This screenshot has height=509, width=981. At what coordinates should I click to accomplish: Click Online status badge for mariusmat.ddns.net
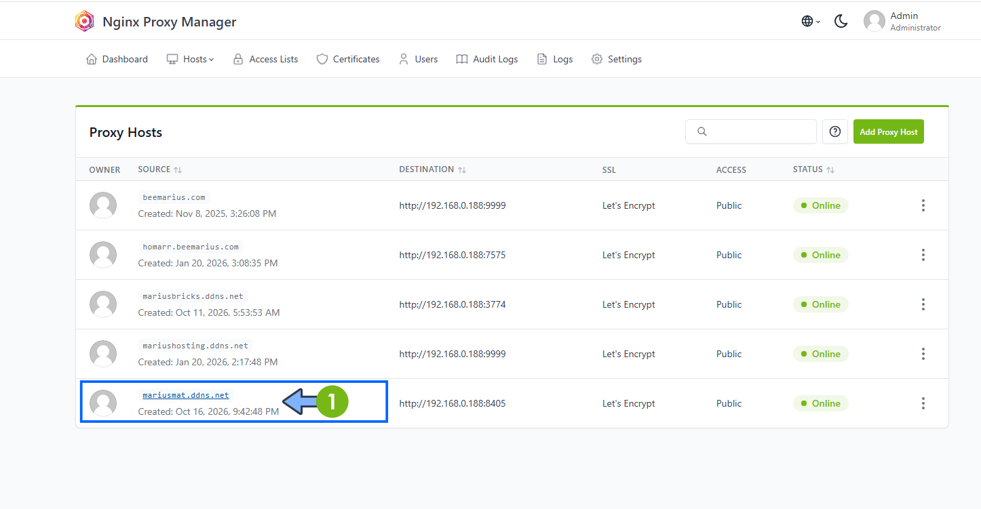pos(820,403)
